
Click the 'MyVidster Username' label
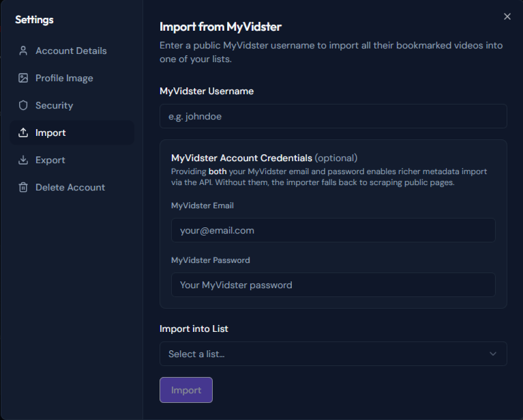pos(207,92)
